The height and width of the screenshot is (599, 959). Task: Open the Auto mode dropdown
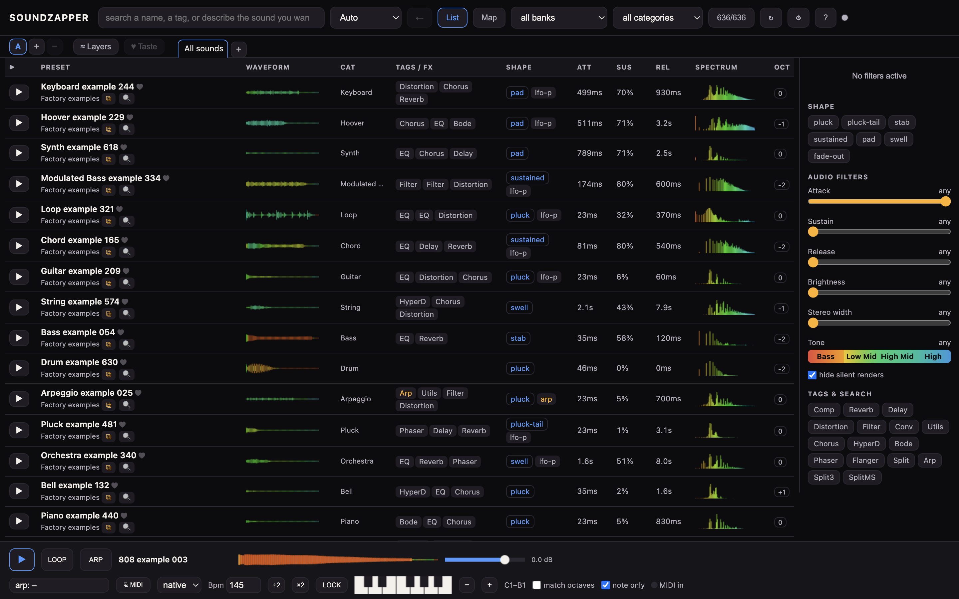click(x=365, y=18)
